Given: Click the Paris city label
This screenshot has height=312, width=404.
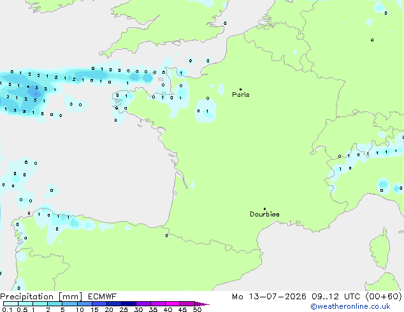Looking at the screenshot, I should coord(241,95).
